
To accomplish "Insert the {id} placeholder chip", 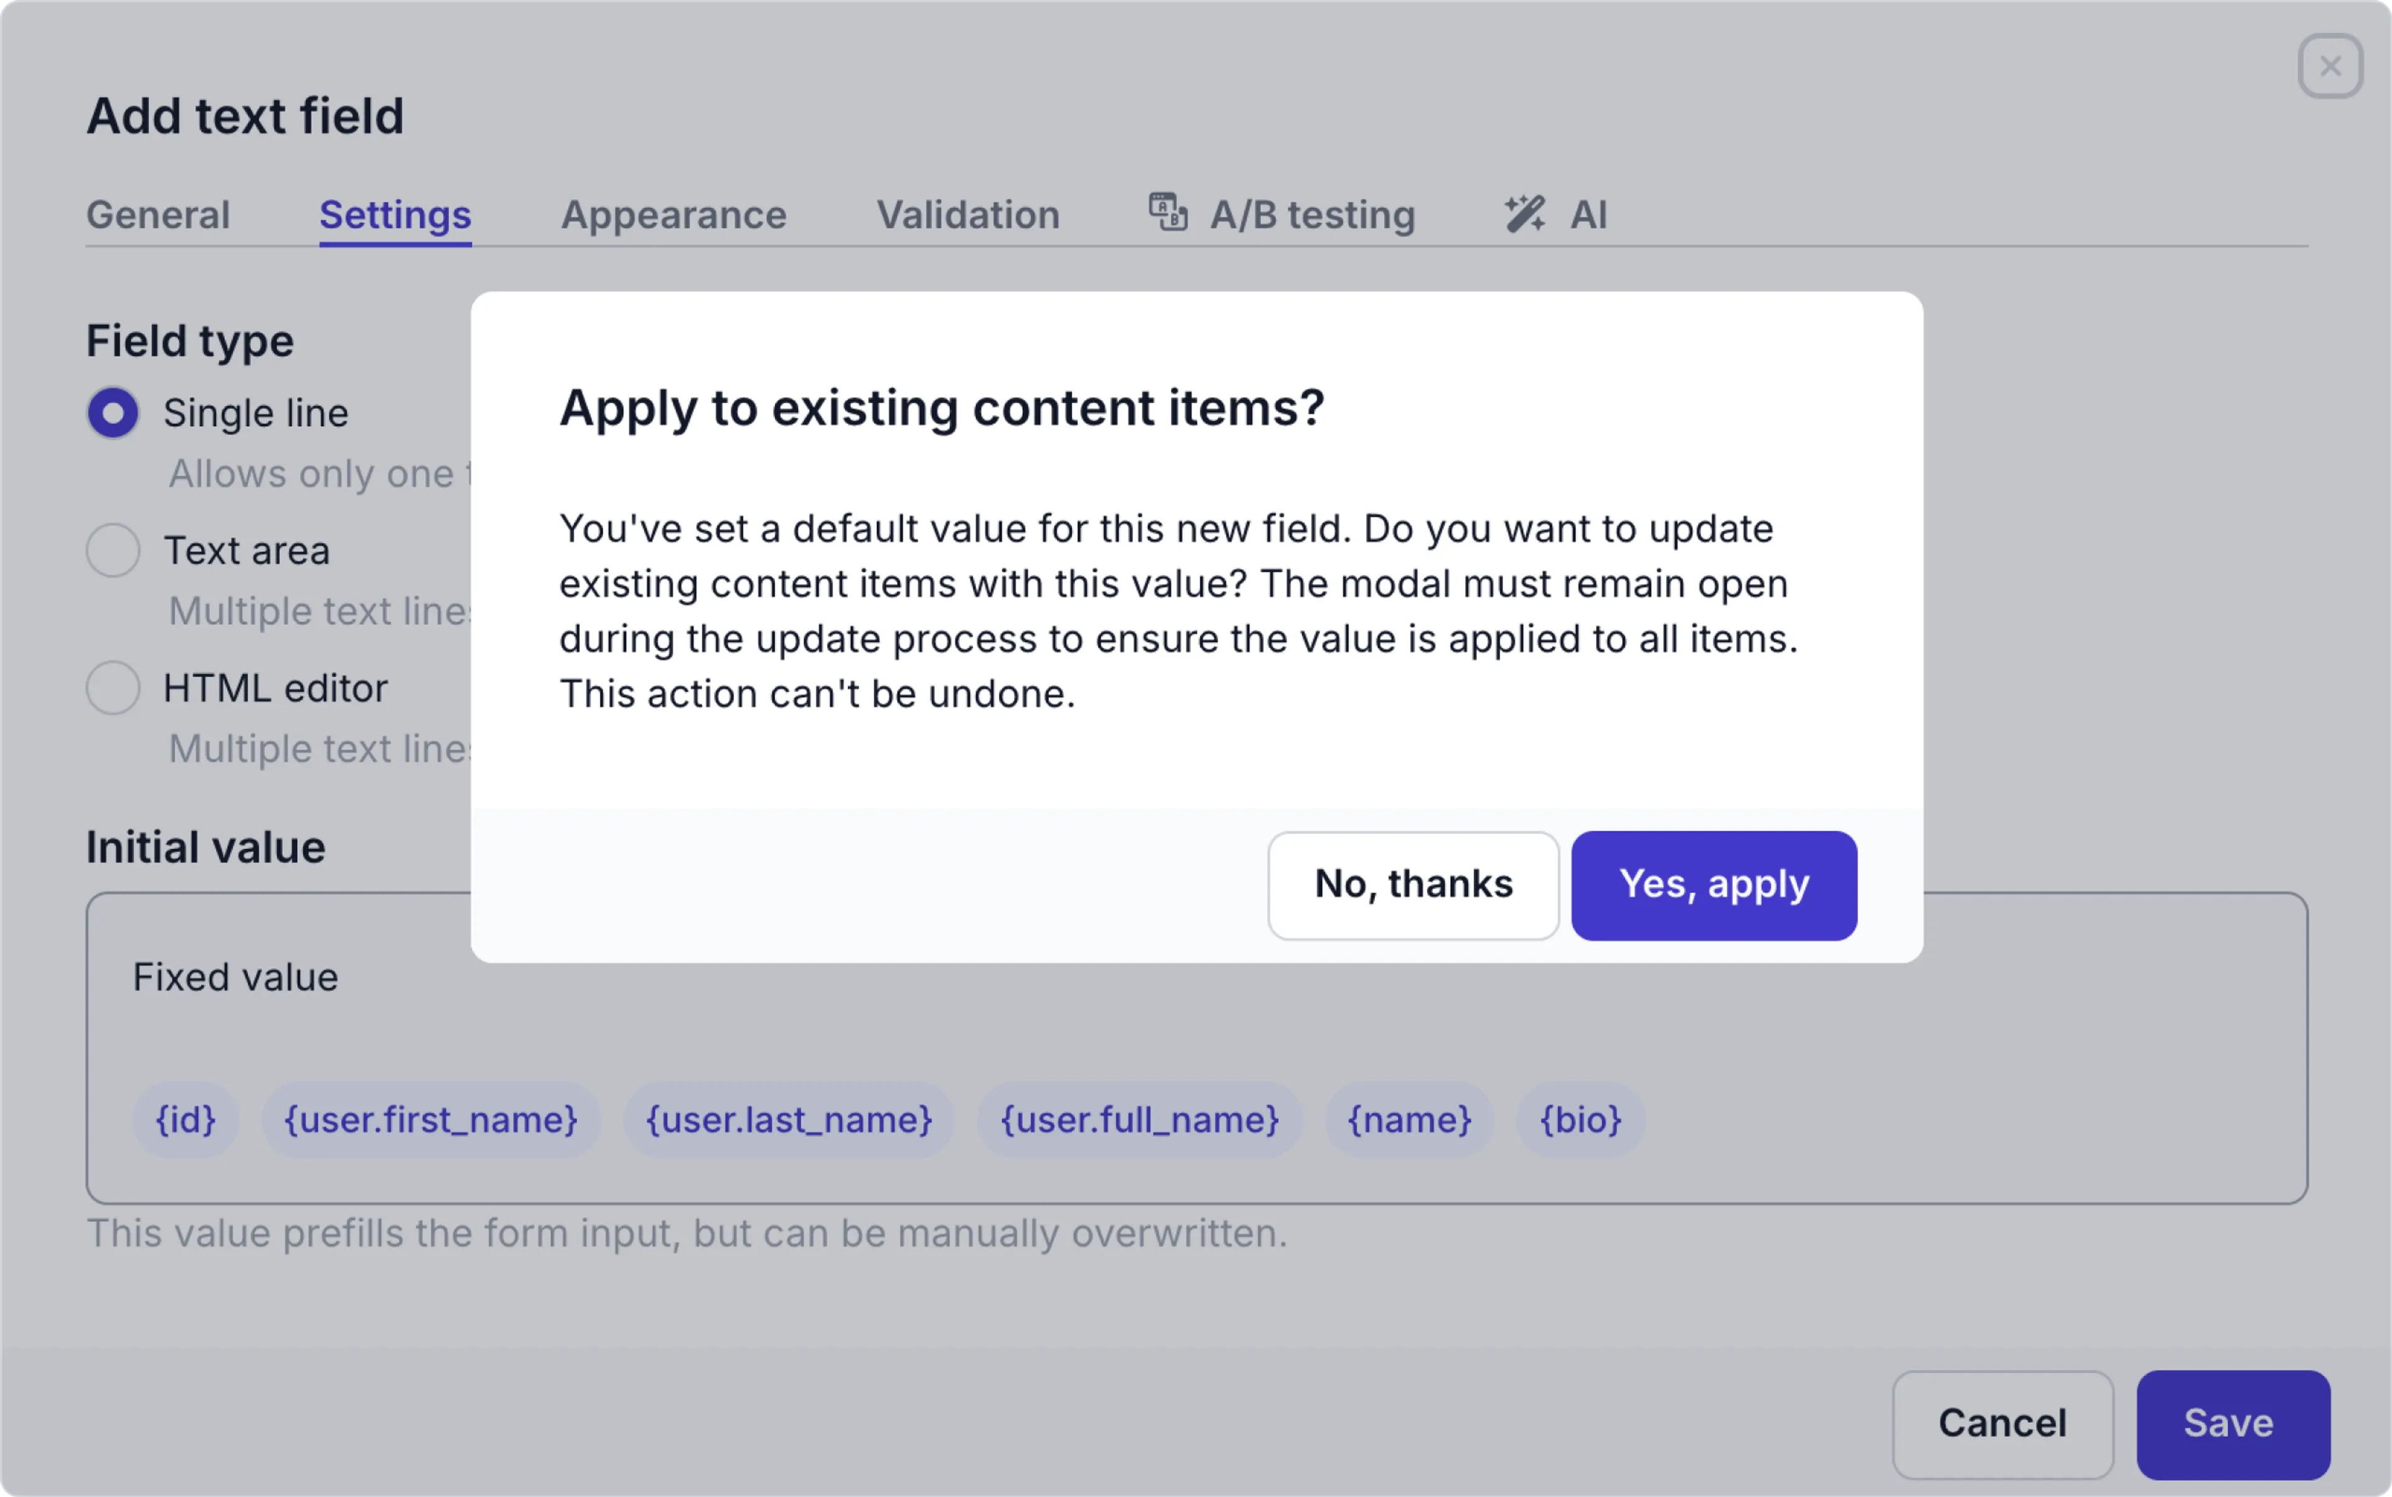I will click(186, 1119).
